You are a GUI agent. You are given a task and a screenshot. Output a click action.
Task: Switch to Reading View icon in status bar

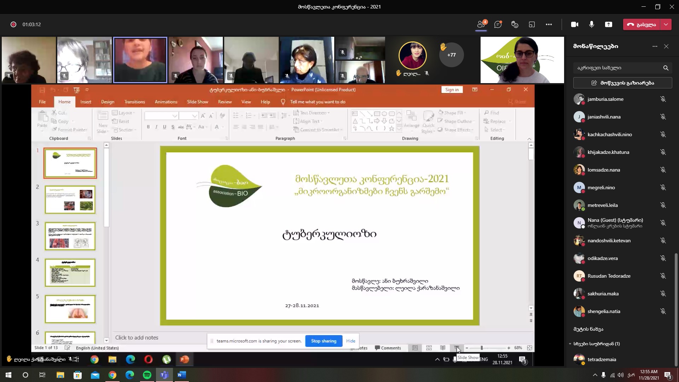tap(443, 348)
